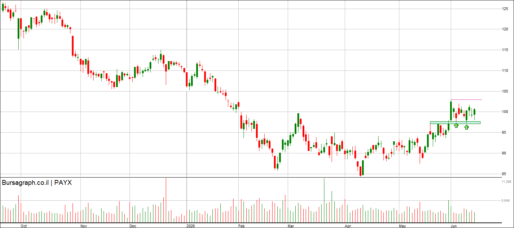The height and width of the screenshot is (228, 514).
Task: Click the Mar label on time axis
Action: pos(291,226)
